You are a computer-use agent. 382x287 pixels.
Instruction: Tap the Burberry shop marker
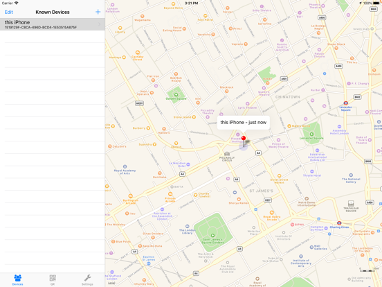pos(148,128)
